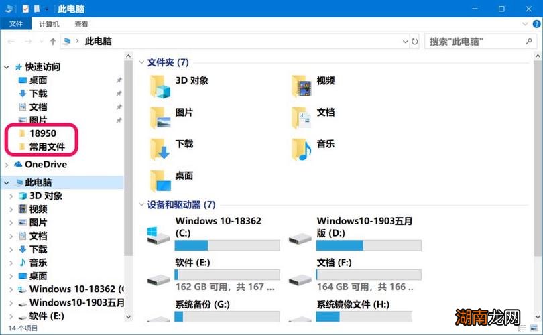The image size is (543, 335).
Task: Click the search magnifier icon
Action: [x=529, y=42]
